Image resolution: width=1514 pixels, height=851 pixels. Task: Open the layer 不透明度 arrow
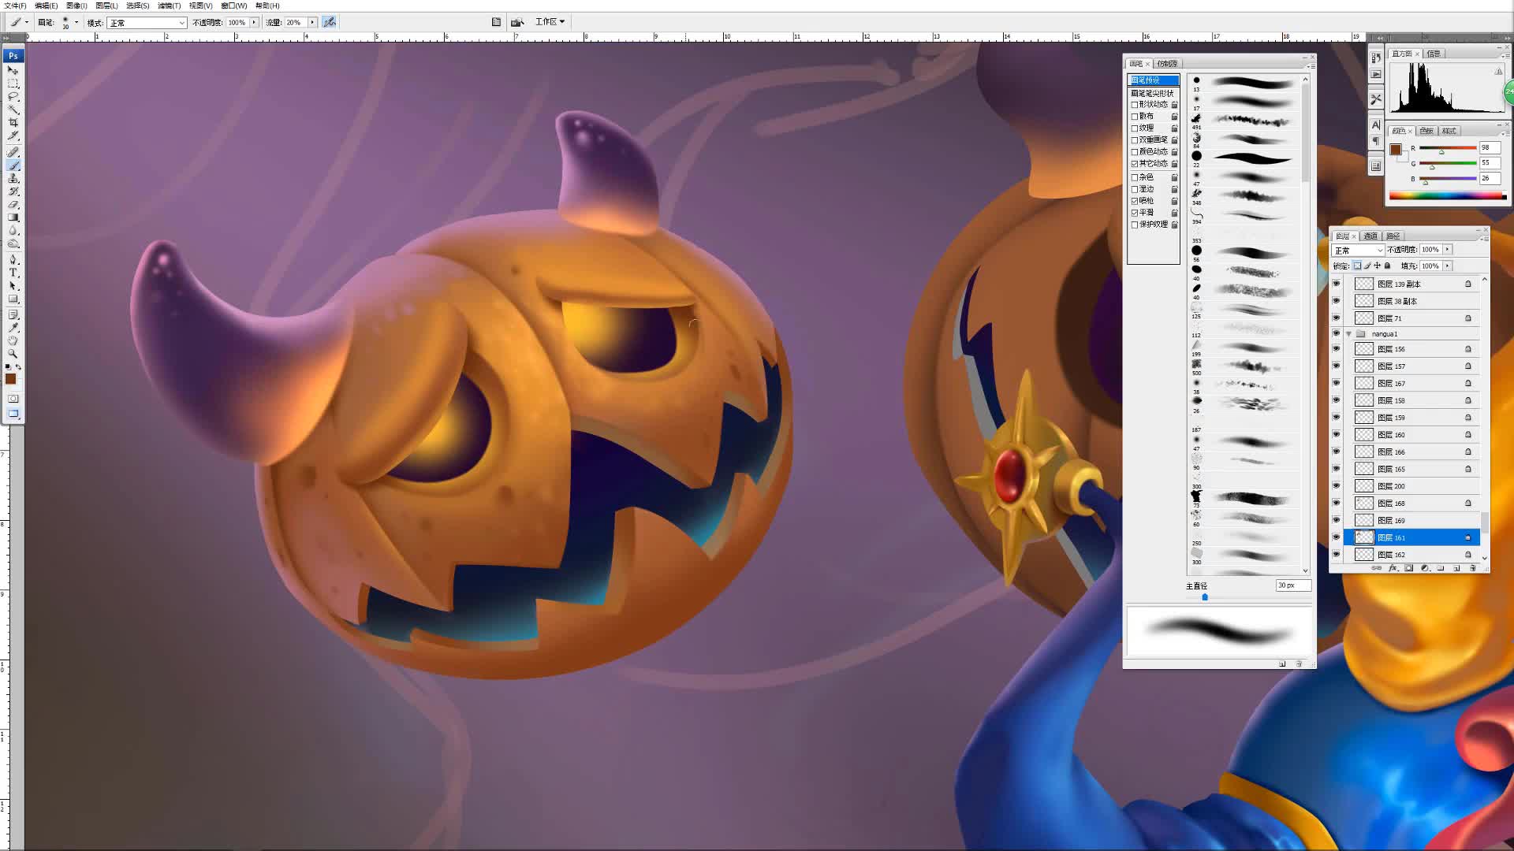coord(1448,249)
